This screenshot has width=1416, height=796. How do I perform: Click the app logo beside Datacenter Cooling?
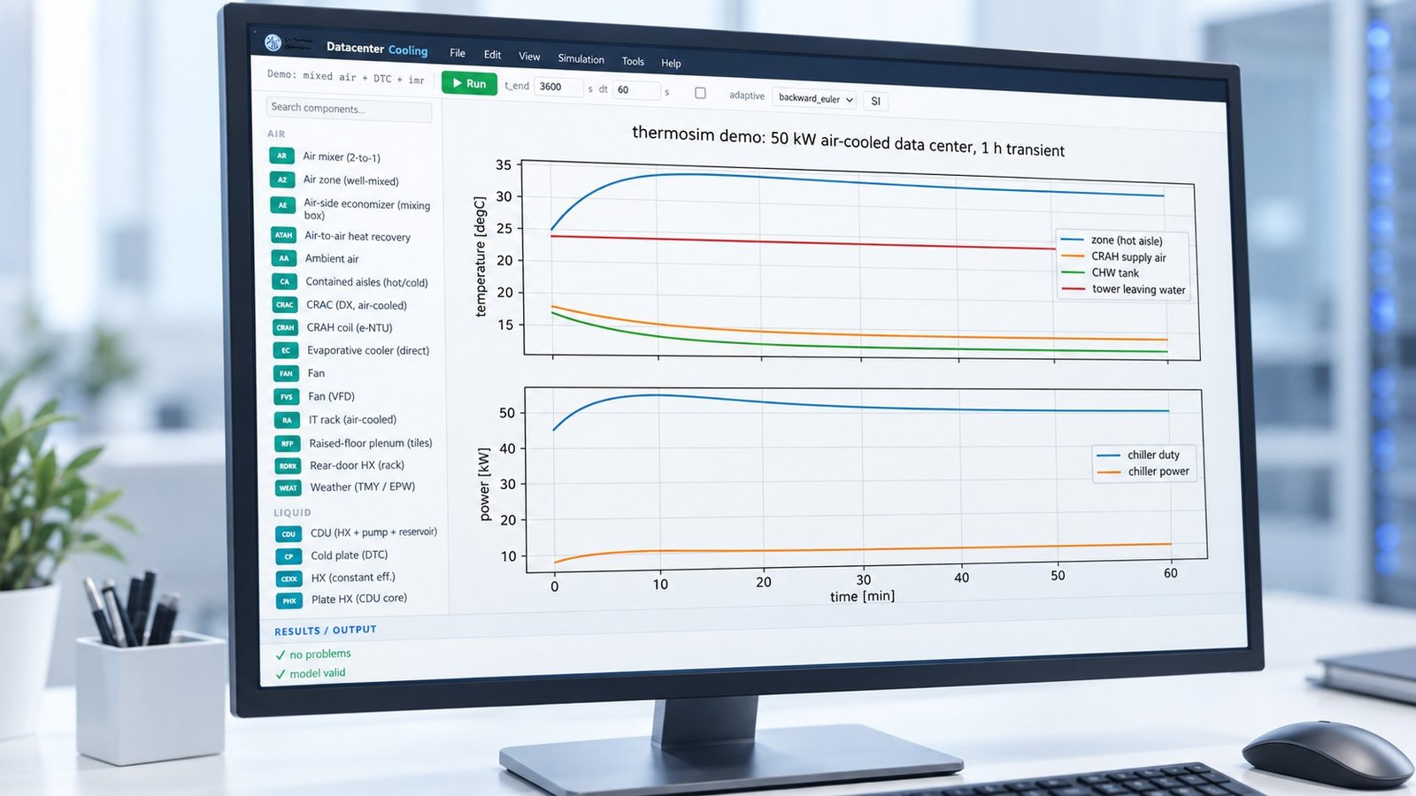click(273, 42)
